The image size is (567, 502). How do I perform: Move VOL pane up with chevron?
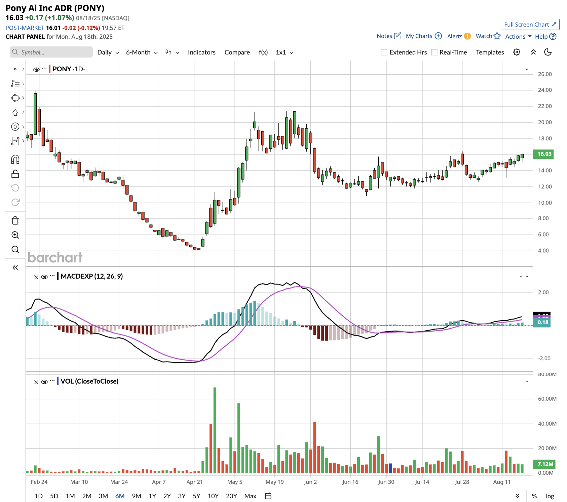pyautogui.click(x=527, y=382)
